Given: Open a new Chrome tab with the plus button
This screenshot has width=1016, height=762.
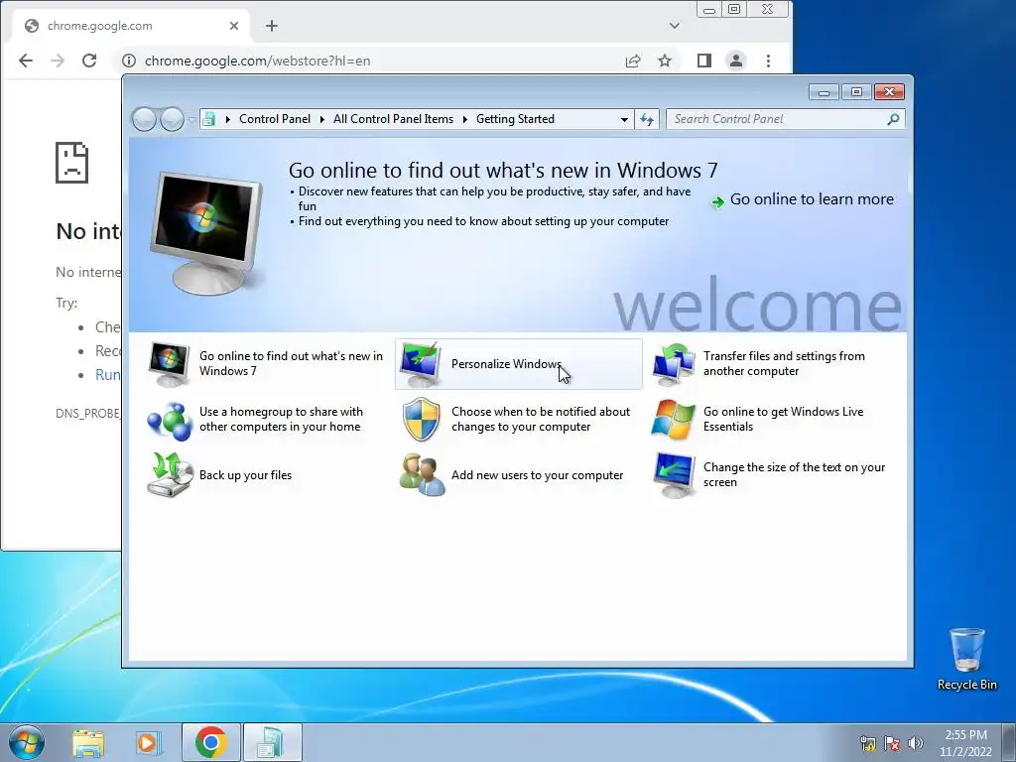Looking at the screenshot, I should tap(272, 26).
